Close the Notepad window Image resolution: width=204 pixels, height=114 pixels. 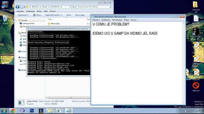pos(182,16)
